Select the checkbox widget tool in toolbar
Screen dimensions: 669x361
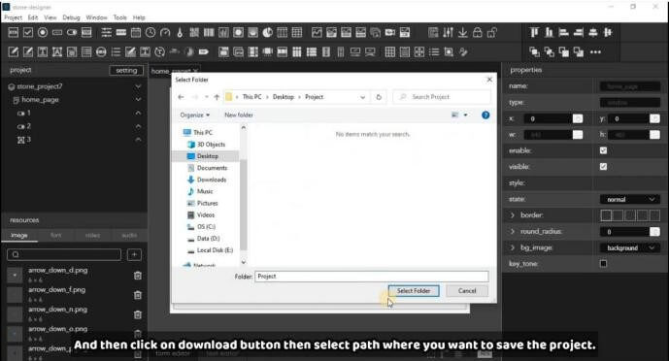tap(28, 32)
